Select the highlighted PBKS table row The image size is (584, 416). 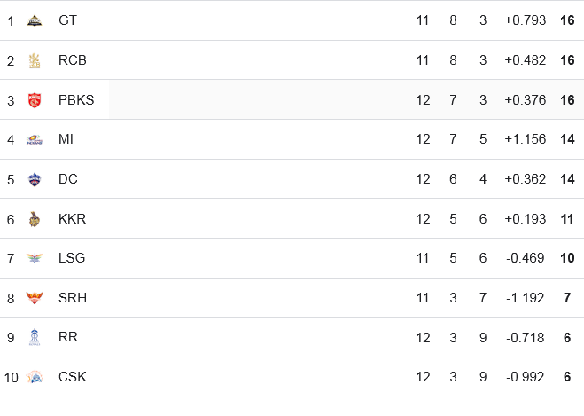(x=292, y=100)
